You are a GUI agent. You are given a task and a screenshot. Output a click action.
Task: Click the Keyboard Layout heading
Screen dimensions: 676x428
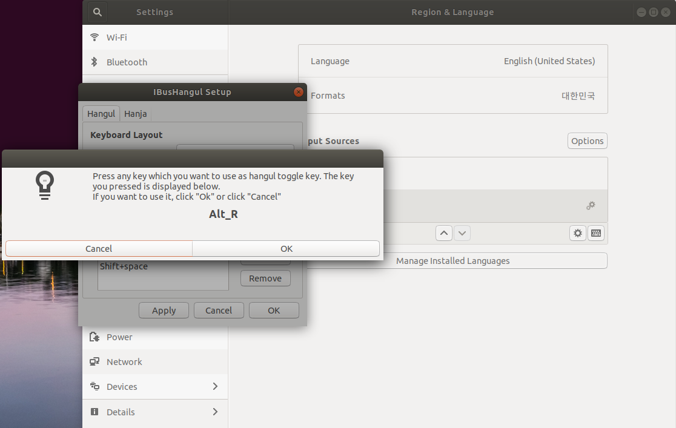[127, 135]
